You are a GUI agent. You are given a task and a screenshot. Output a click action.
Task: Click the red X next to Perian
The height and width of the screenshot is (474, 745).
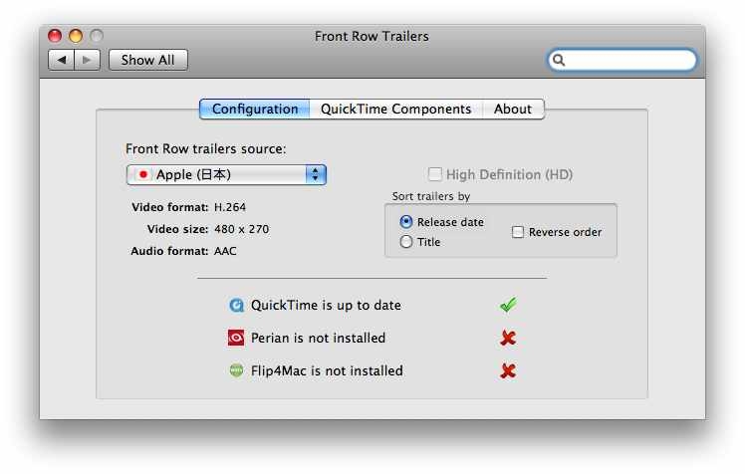tap(508, 338)
